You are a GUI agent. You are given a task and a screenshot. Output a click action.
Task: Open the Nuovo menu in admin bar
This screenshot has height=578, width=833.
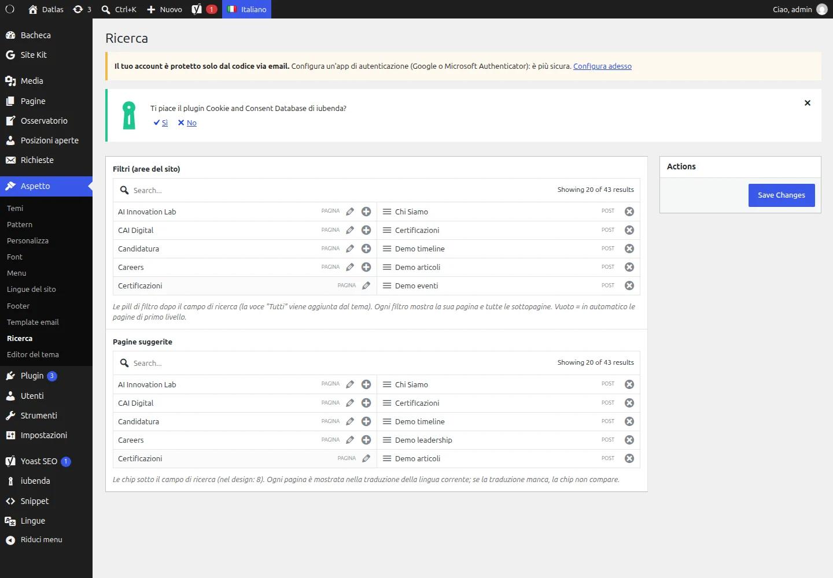click(x=164, y=9)
